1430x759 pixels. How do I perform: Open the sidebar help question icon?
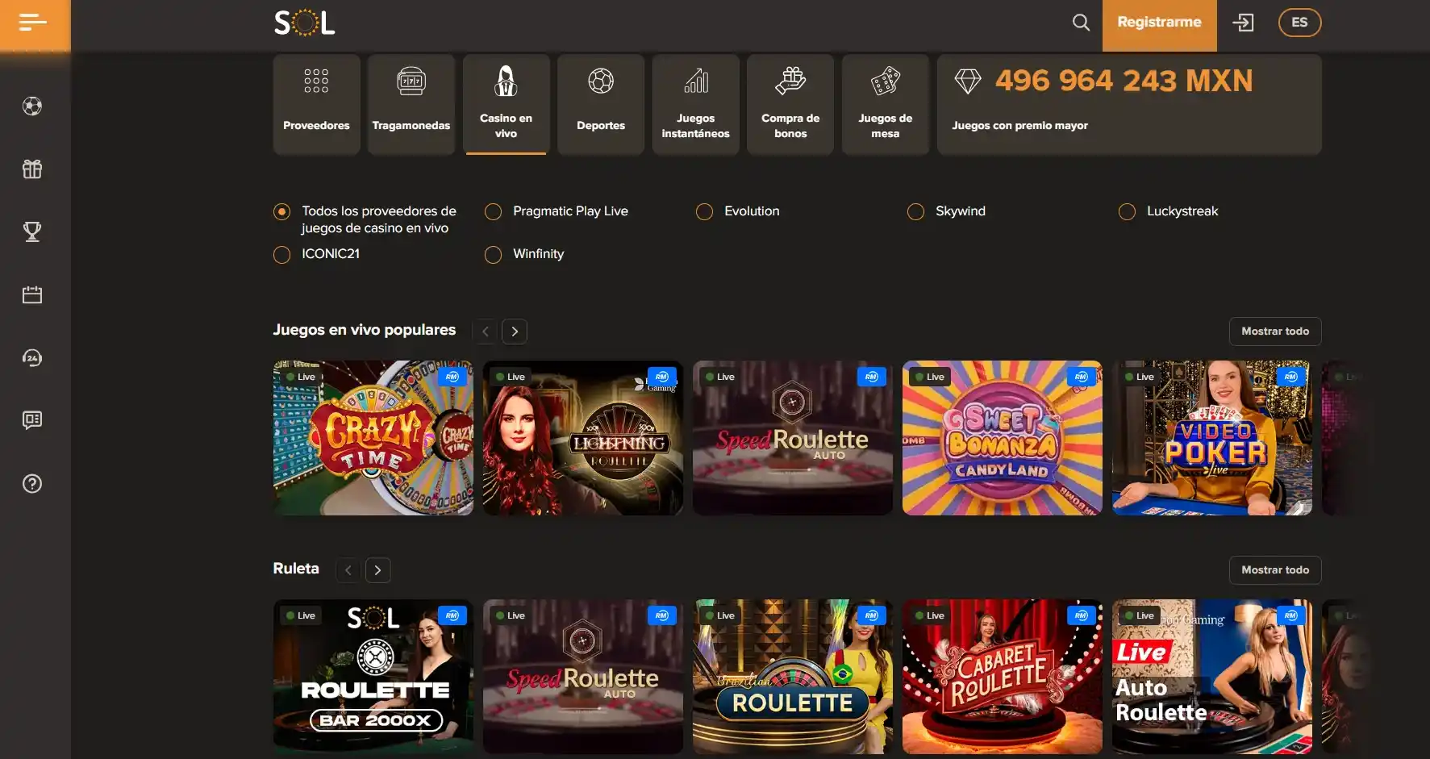coord(32,484)
